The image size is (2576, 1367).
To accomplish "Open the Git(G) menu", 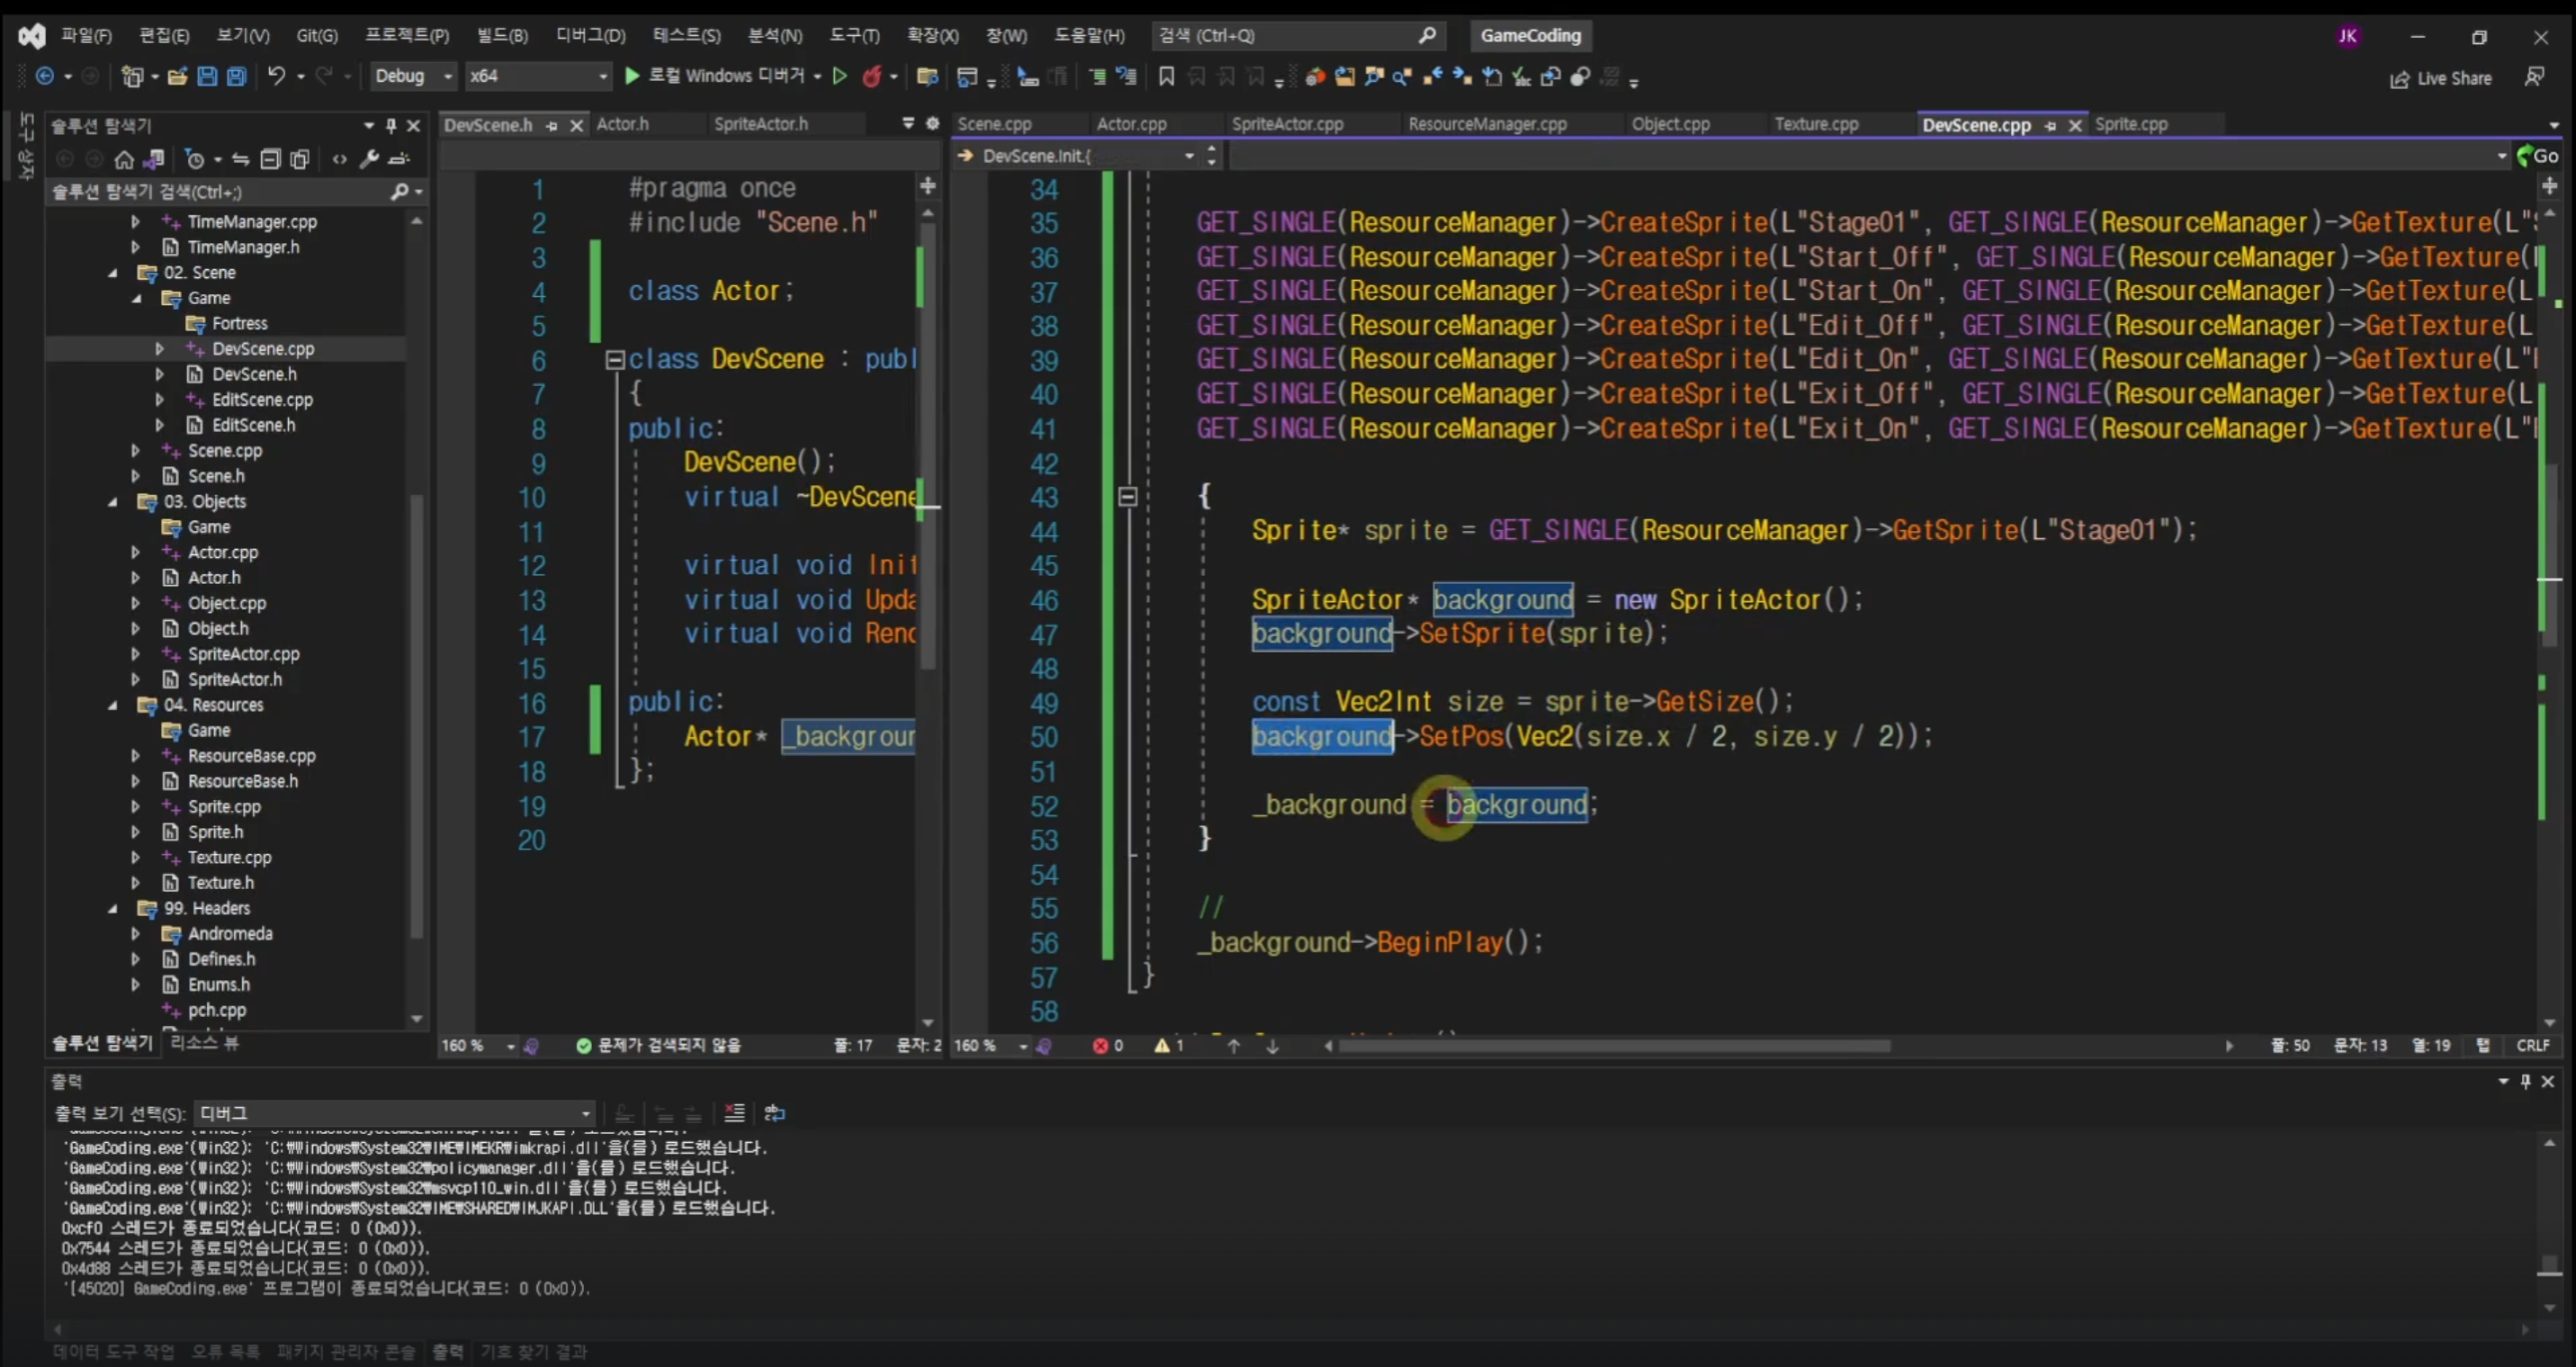I will coord(317,35).
